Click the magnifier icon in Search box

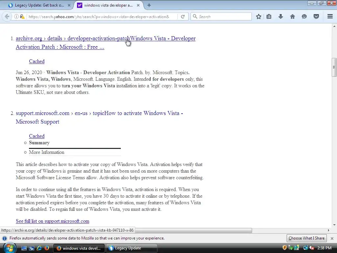pos(195,16)
